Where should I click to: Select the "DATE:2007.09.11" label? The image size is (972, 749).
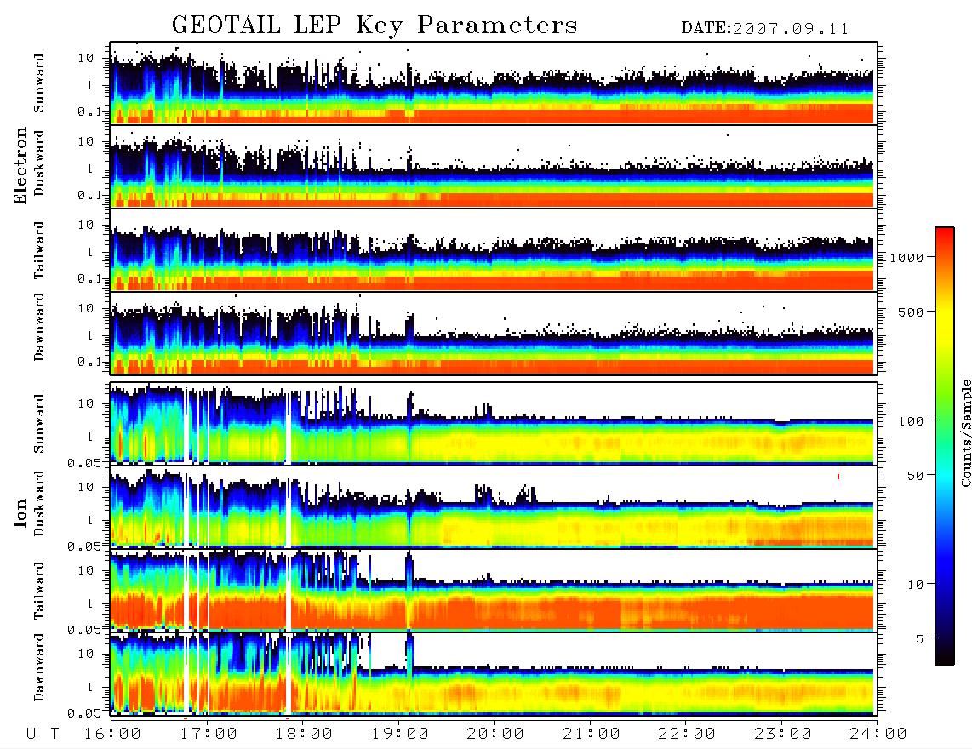[765, 29]
